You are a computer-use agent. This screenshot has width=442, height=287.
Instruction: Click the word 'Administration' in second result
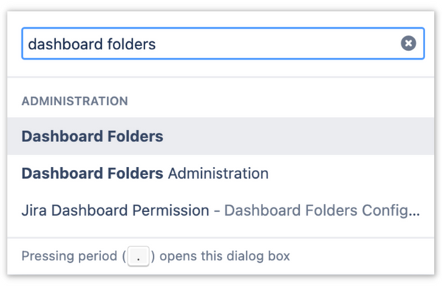218,173
